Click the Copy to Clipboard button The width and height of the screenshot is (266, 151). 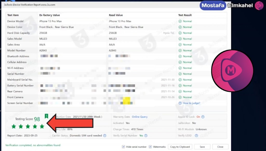pyautogui.click(x=180, y=147)
